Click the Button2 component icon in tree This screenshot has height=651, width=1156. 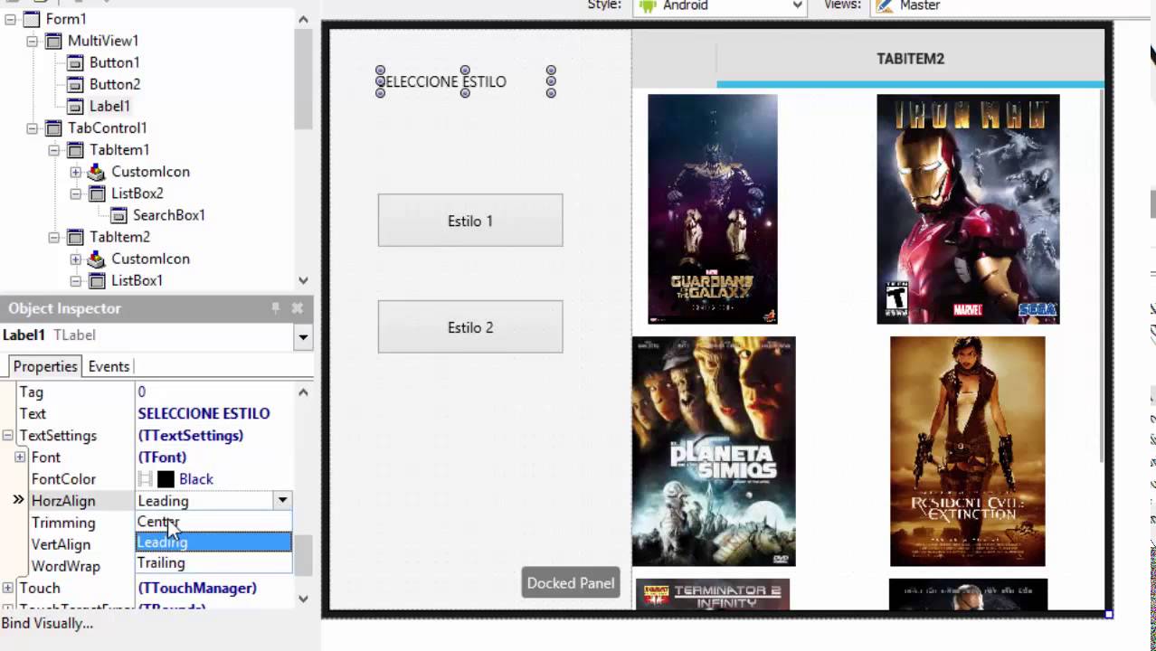[75, 84]
